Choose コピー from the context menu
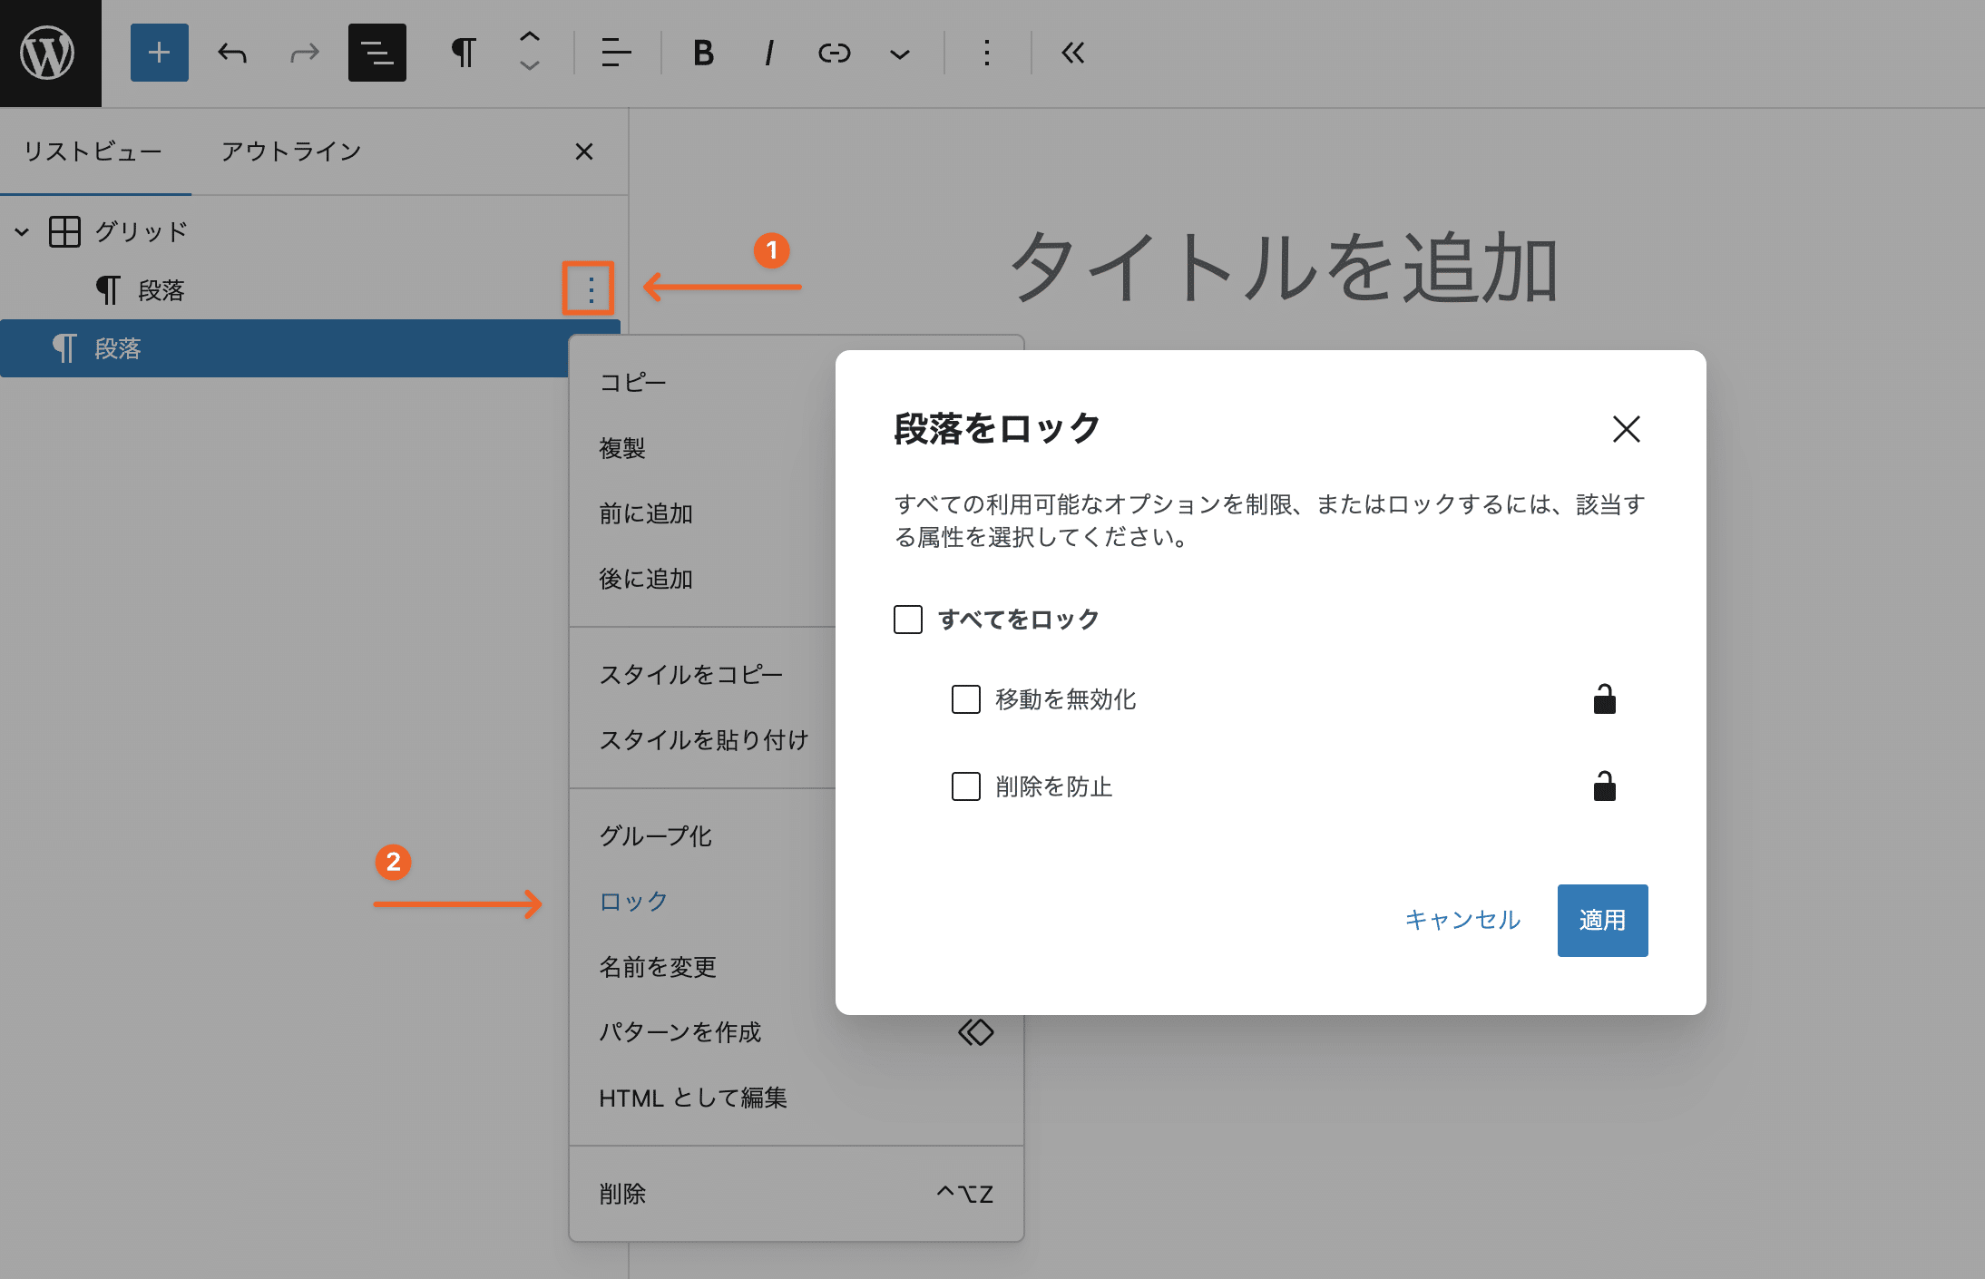Viewport: 1985px width, 1279px height. point(632,383)
